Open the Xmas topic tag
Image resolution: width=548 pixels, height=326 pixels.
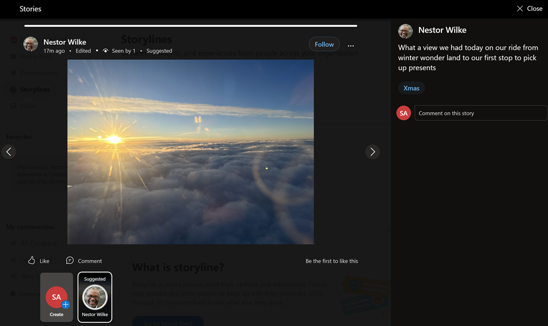412,88
